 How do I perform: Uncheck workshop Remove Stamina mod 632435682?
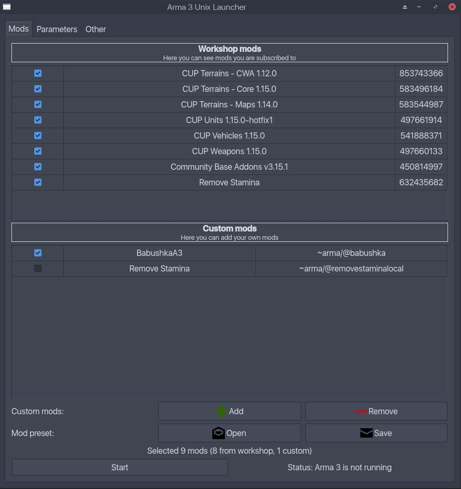38,182
